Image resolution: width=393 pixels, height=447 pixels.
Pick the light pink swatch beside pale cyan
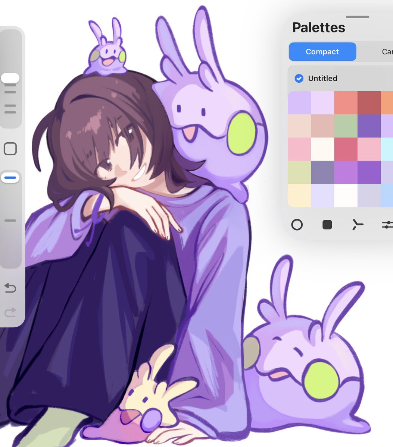369,149
